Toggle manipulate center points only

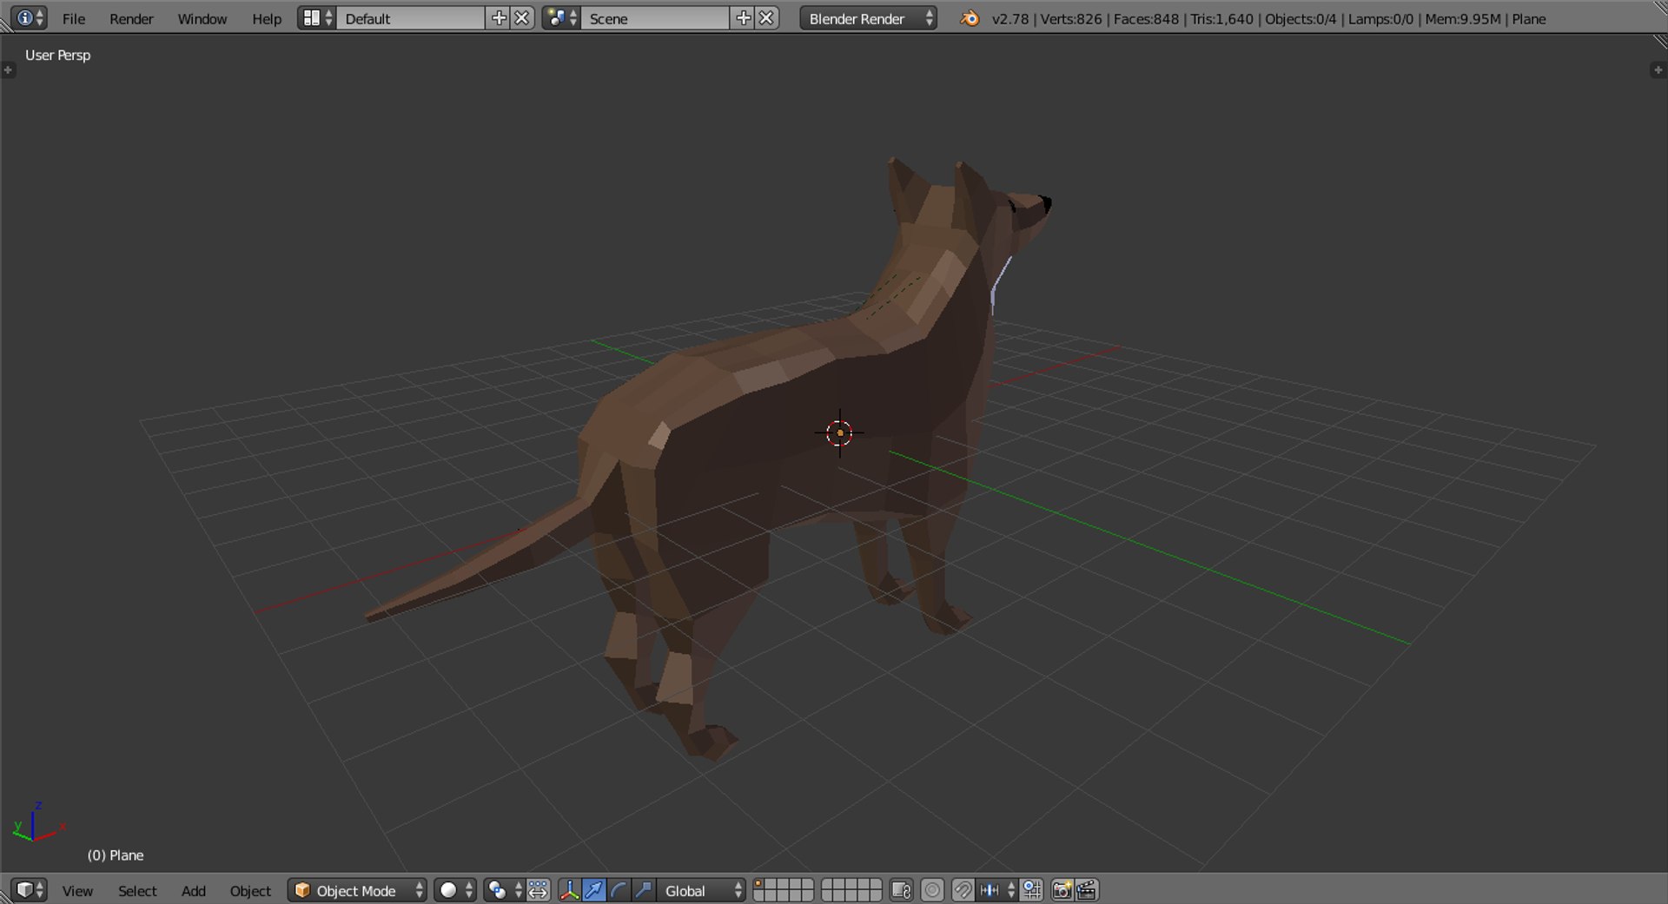(x=539, y=890)
